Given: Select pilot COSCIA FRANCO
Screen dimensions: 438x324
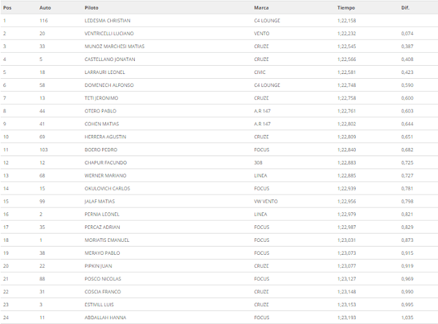Looking at the screenshot, I should point(103,292).
